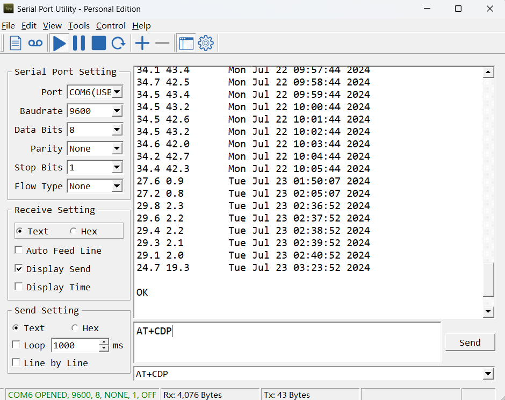Click the Rx: 4,076 Bytes status entry
The width and height of the screenshot is (505, 400).
coord(192,395)
